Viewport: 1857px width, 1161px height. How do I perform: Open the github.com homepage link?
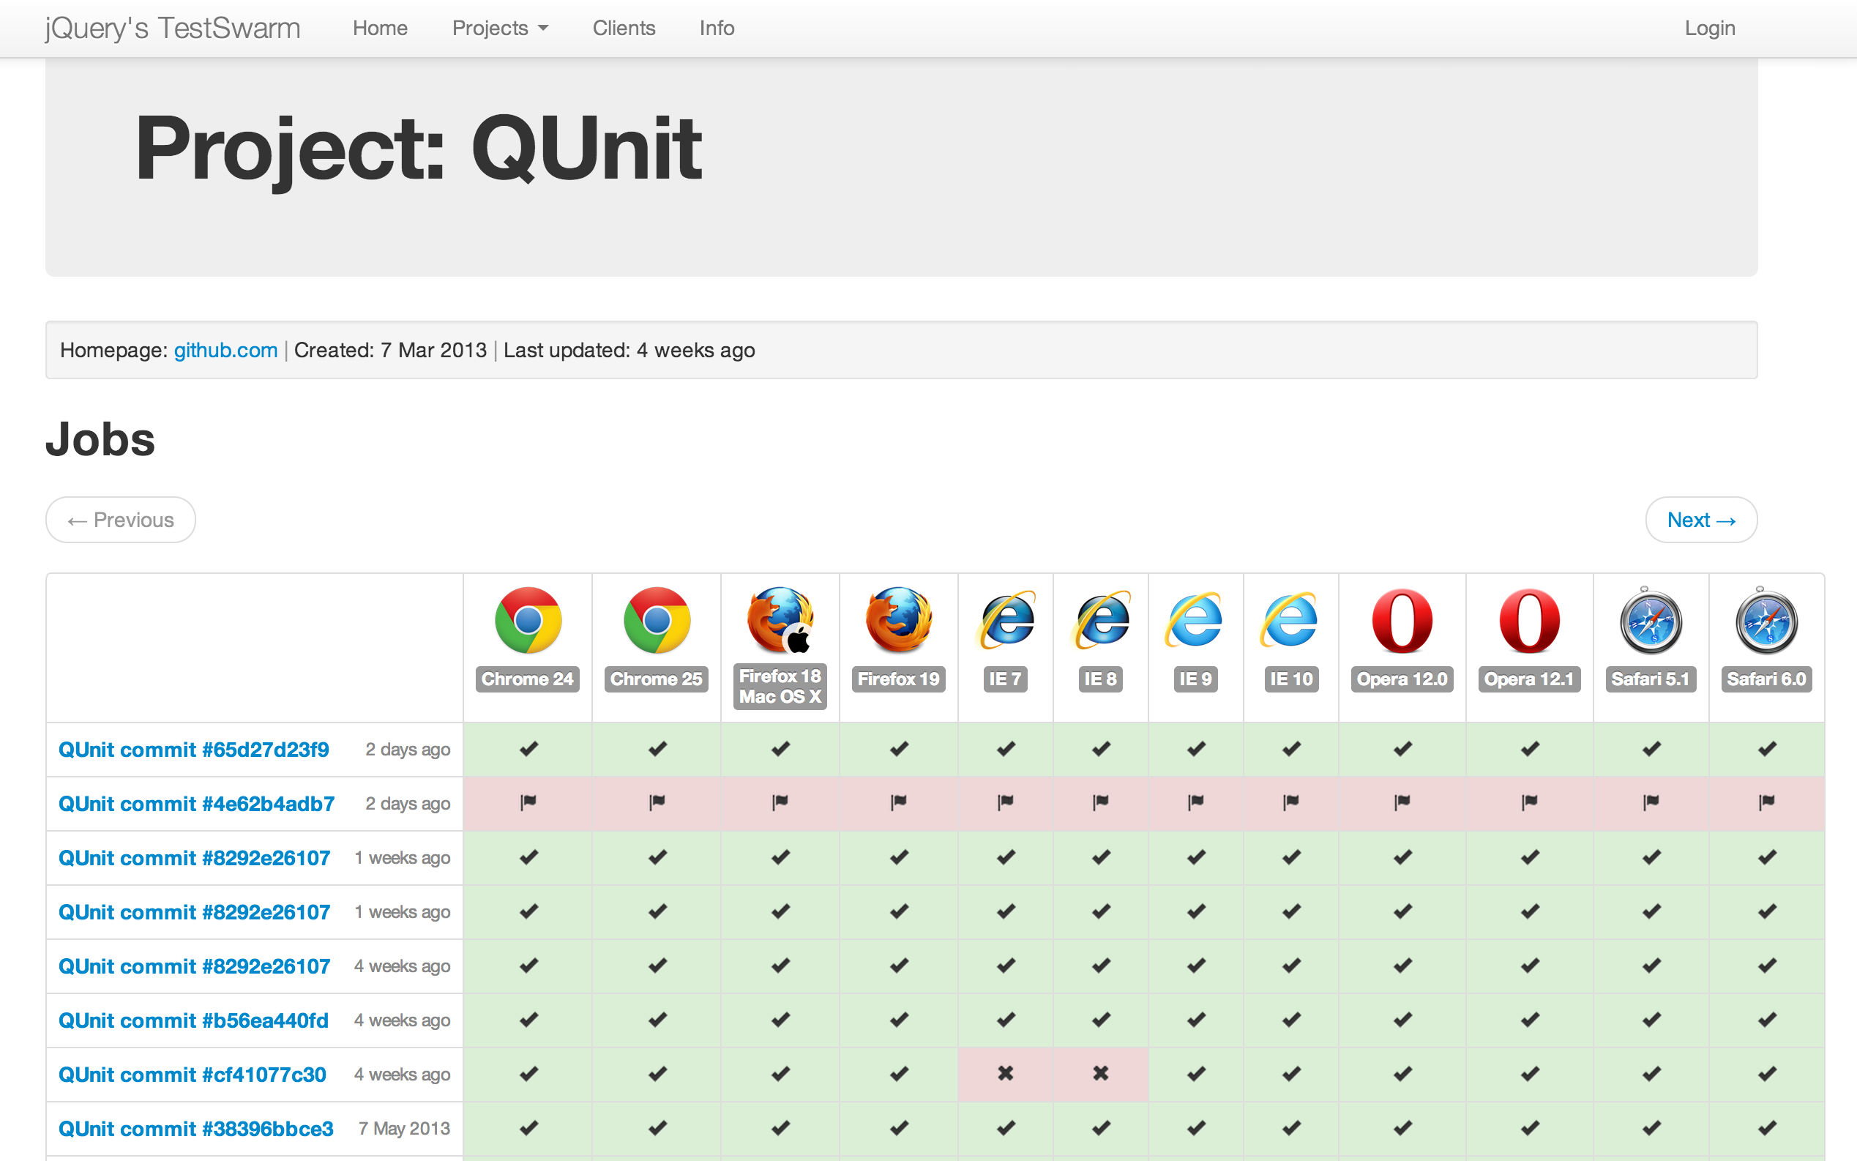click(x=225, y=350)
